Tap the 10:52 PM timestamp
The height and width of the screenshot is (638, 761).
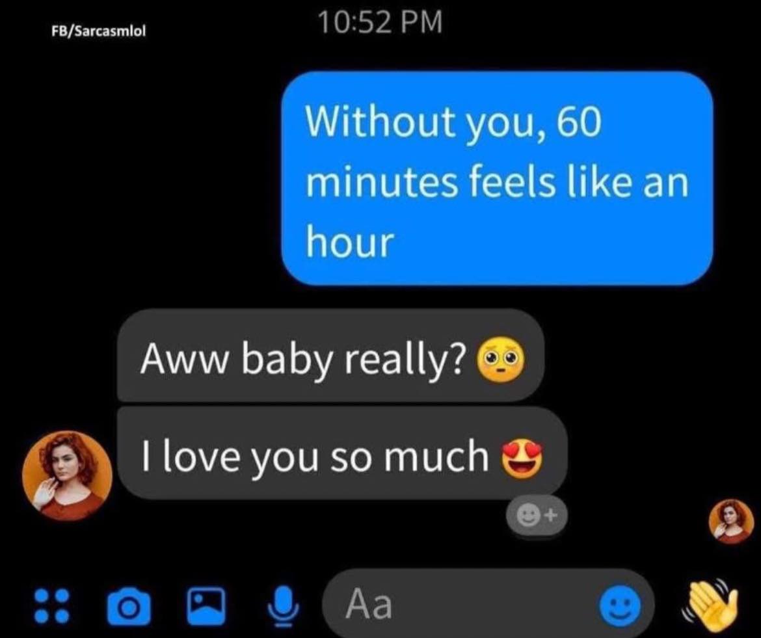[x=380, y=23]
